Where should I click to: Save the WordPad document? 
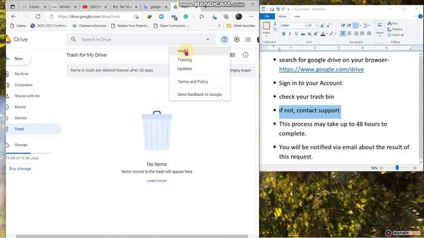coord(272,9)
